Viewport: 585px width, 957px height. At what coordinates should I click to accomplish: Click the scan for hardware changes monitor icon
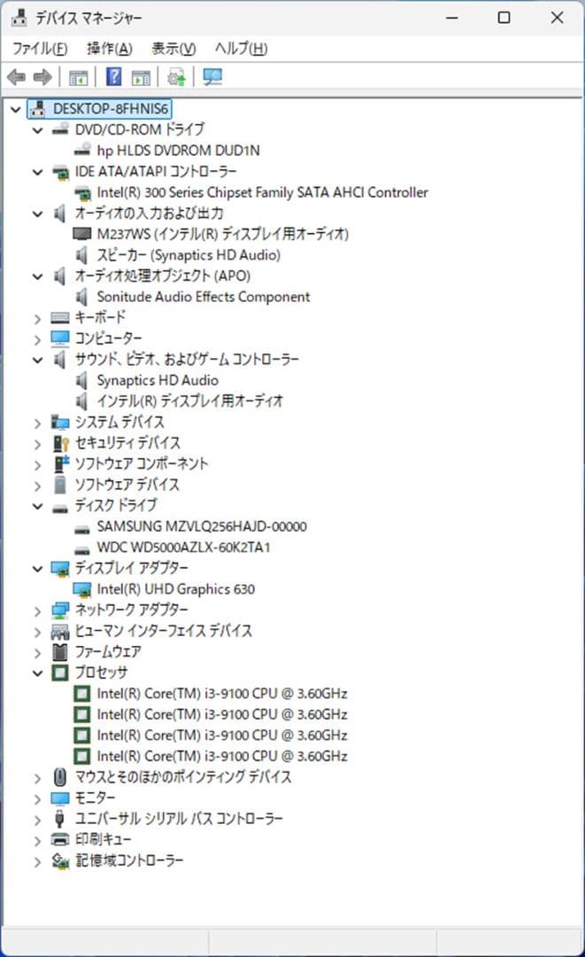tap(212, 77)
